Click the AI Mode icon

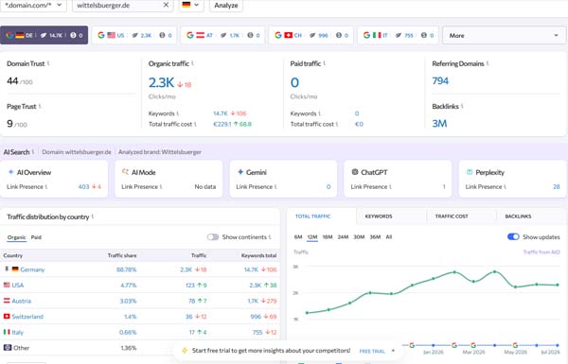(x=125, y=172)
